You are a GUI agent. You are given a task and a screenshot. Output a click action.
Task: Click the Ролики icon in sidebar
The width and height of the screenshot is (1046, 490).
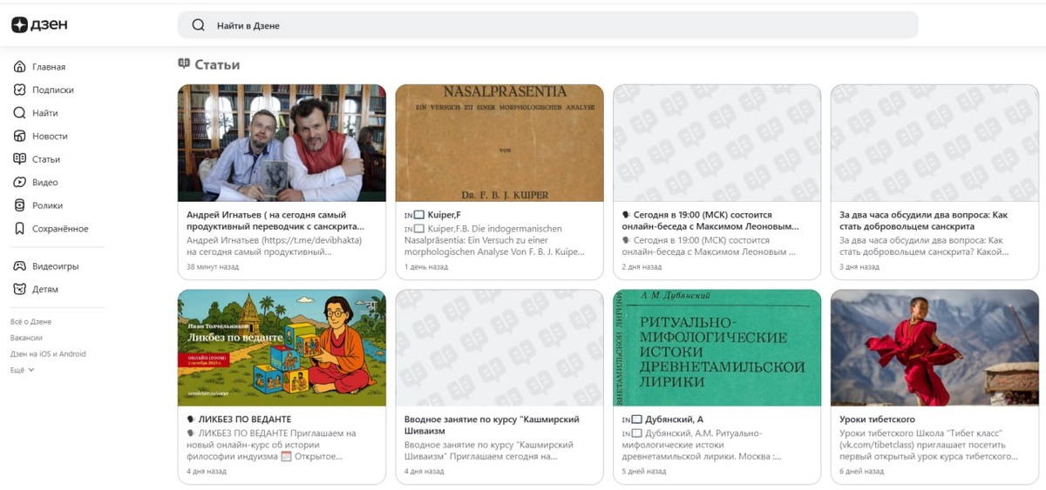tap(19, 205)
